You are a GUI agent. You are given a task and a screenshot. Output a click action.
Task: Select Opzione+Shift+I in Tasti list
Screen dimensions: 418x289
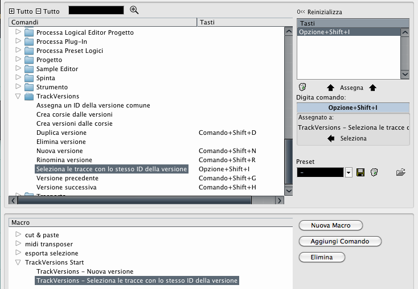click(x=349, y=32)
